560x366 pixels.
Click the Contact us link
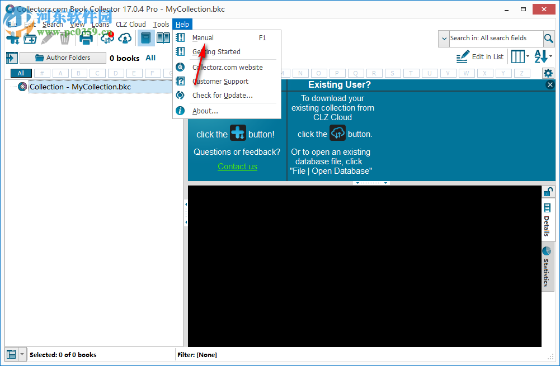[238, 167]
